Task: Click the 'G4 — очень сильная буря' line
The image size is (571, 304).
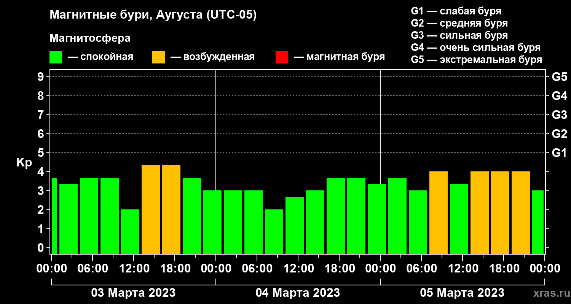Action: pos(476,47)
